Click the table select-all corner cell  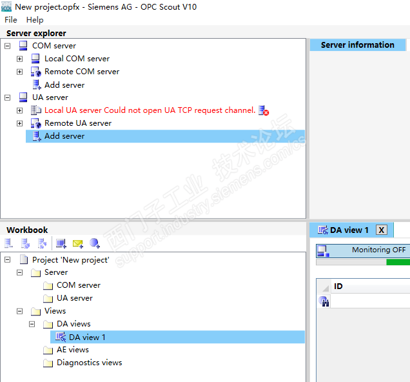tap(324, 286)
